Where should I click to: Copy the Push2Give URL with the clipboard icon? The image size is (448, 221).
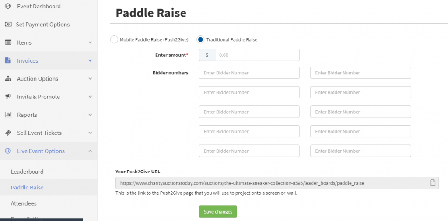[433, 183]
